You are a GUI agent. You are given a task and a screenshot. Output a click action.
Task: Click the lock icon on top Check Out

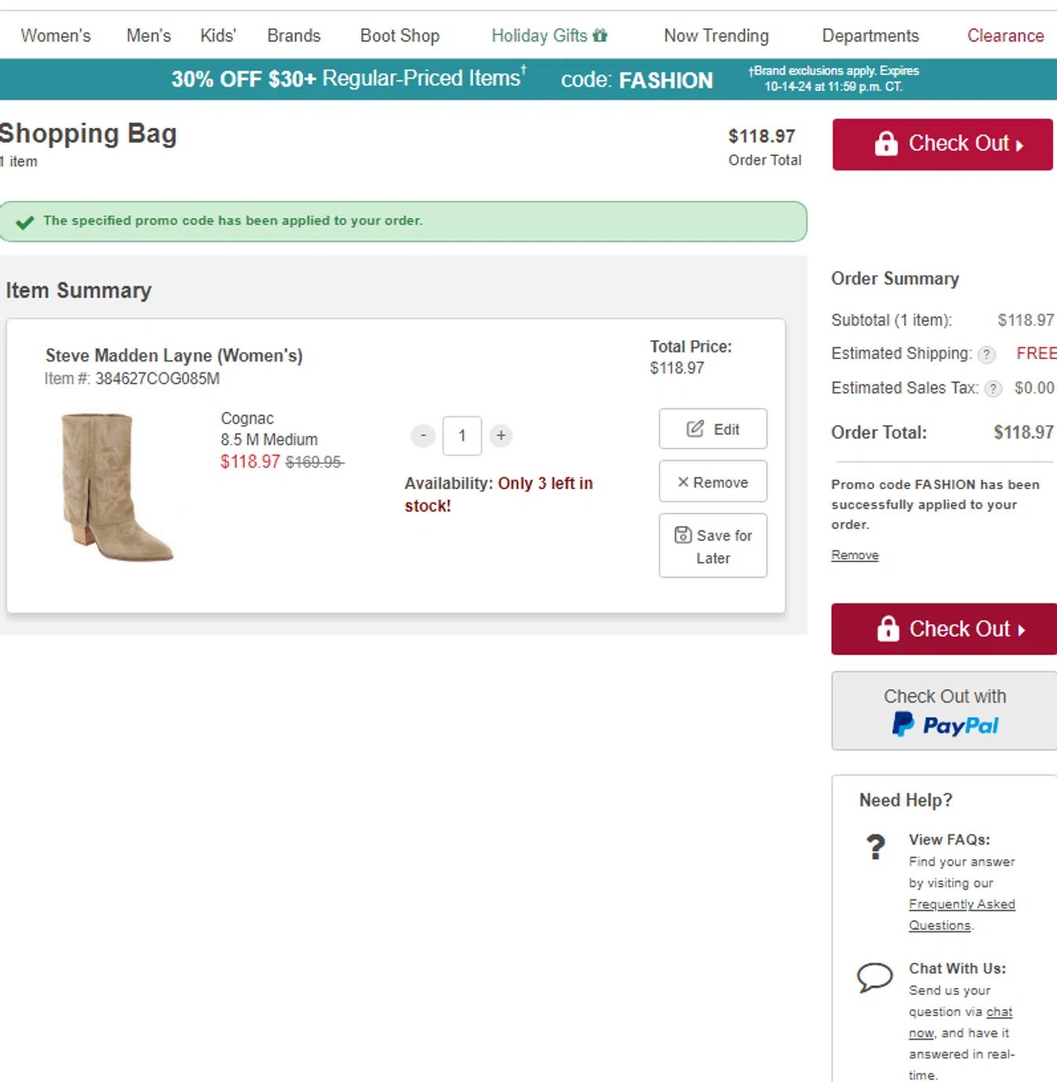coord(886,143)
